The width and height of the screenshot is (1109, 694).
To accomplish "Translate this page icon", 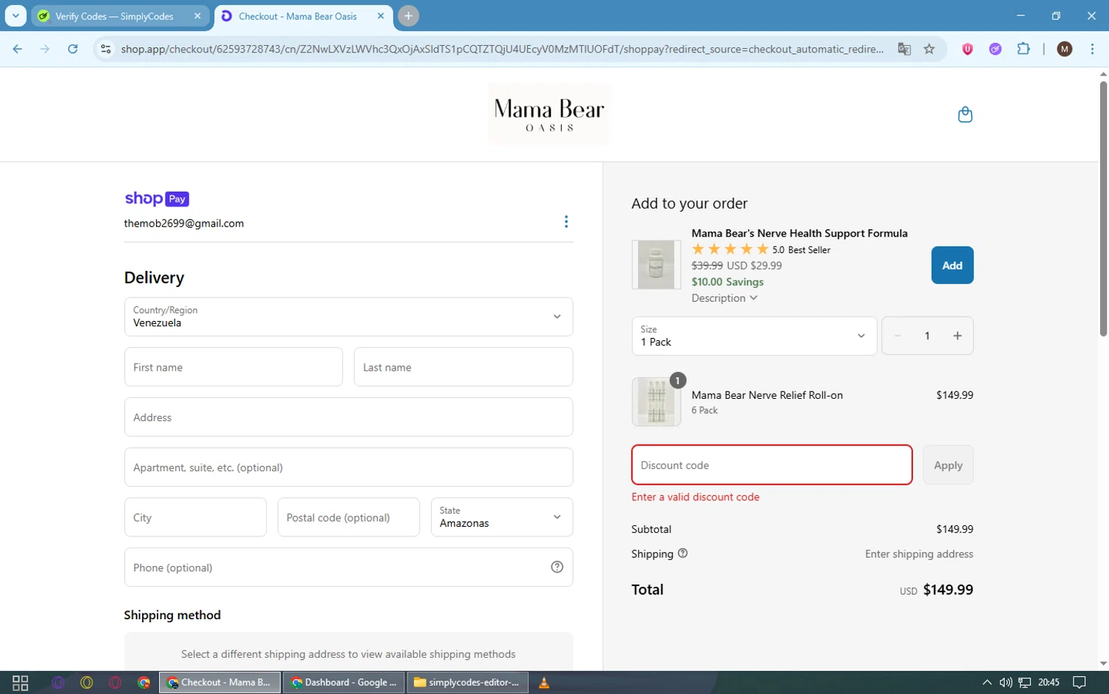I will [904, 49].
